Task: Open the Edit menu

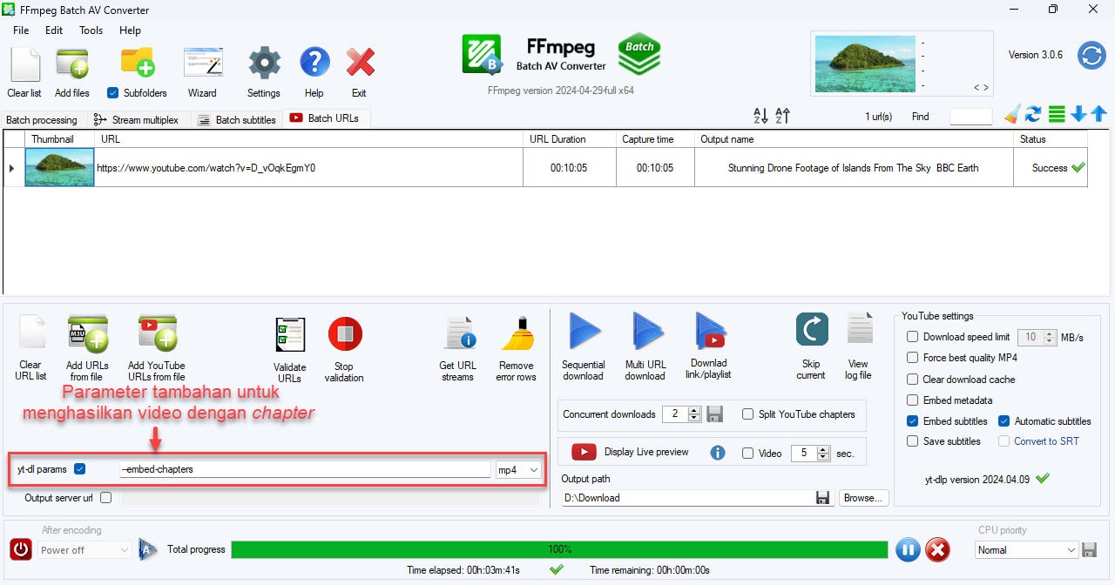Action: (x=54, y=30)
